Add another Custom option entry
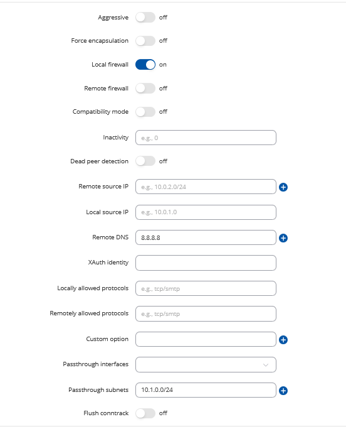This screenshot has height=429, width=346. [283, 340]
